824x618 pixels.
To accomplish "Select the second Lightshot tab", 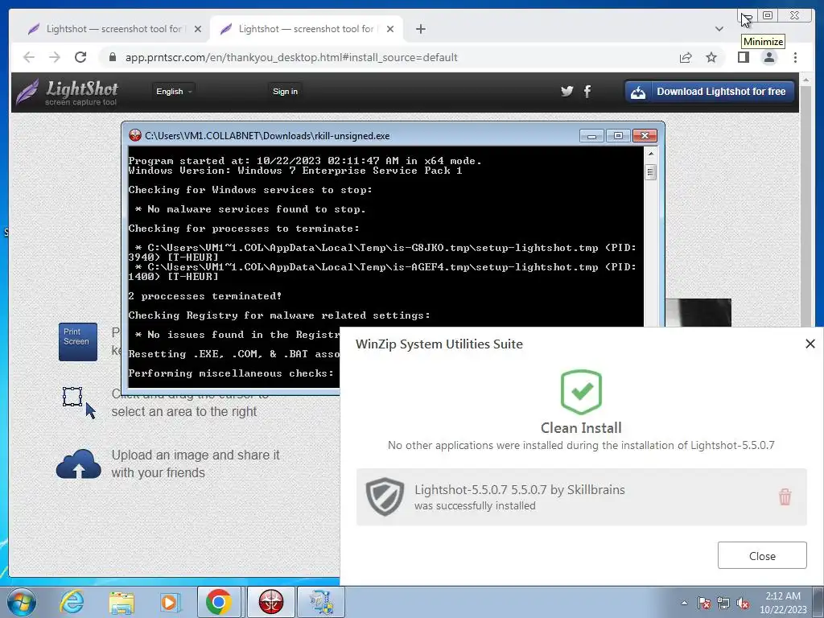I will coord(305,29).
